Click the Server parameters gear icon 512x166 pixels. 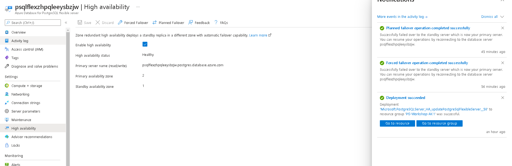(x=7, y=111)
